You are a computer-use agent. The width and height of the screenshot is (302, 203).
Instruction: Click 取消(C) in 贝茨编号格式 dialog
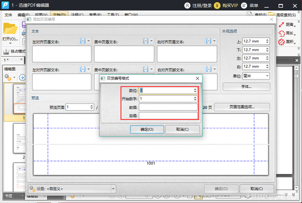[x=182, y=129]
